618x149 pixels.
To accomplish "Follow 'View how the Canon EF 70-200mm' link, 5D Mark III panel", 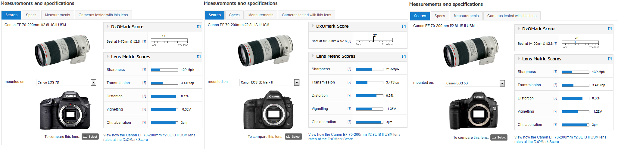I will [354, 137].
